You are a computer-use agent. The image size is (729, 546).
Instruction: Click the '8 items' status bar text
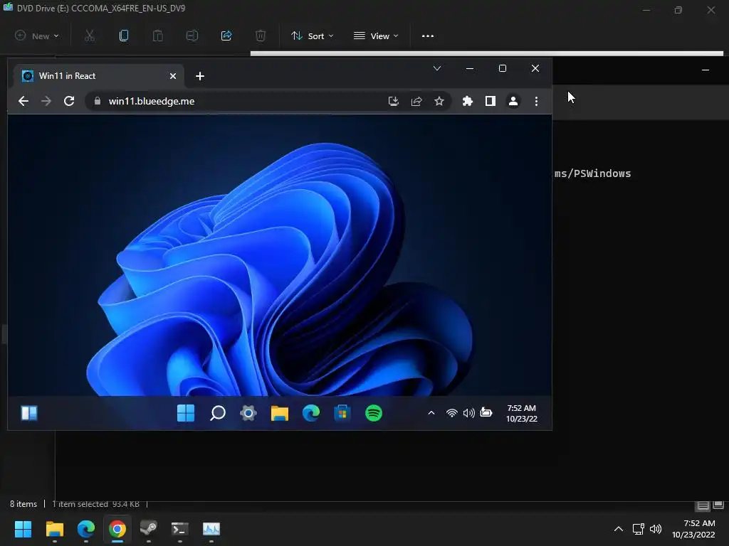coord(23,504)
